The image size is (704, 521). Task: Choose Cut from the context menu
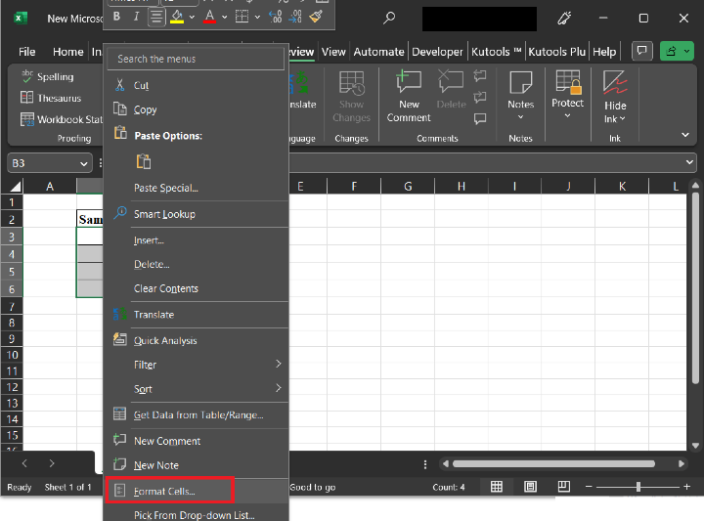click(196, 85)
